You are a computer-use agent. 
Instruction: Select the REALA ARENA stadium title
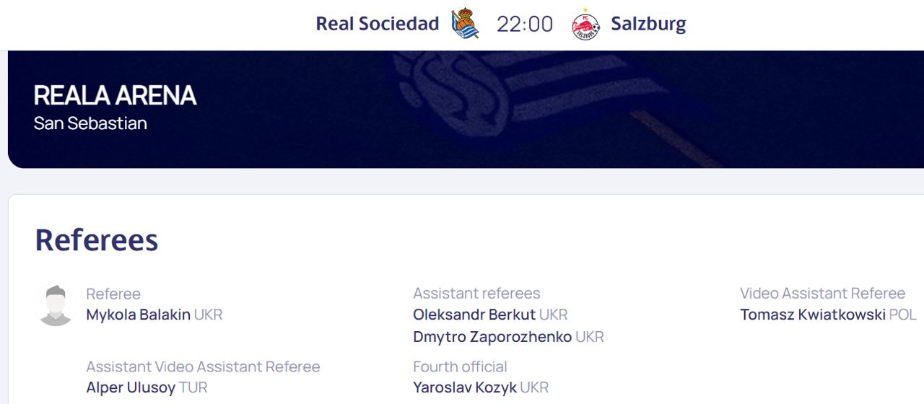115,95
